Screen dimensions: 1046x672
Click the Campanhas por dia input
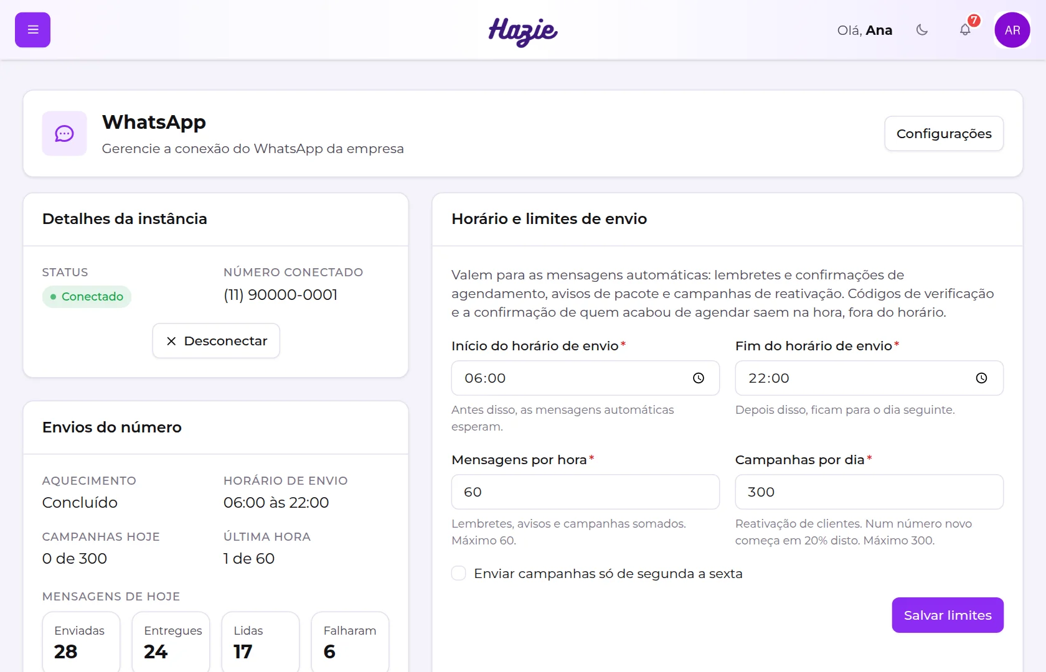point(869,492)
